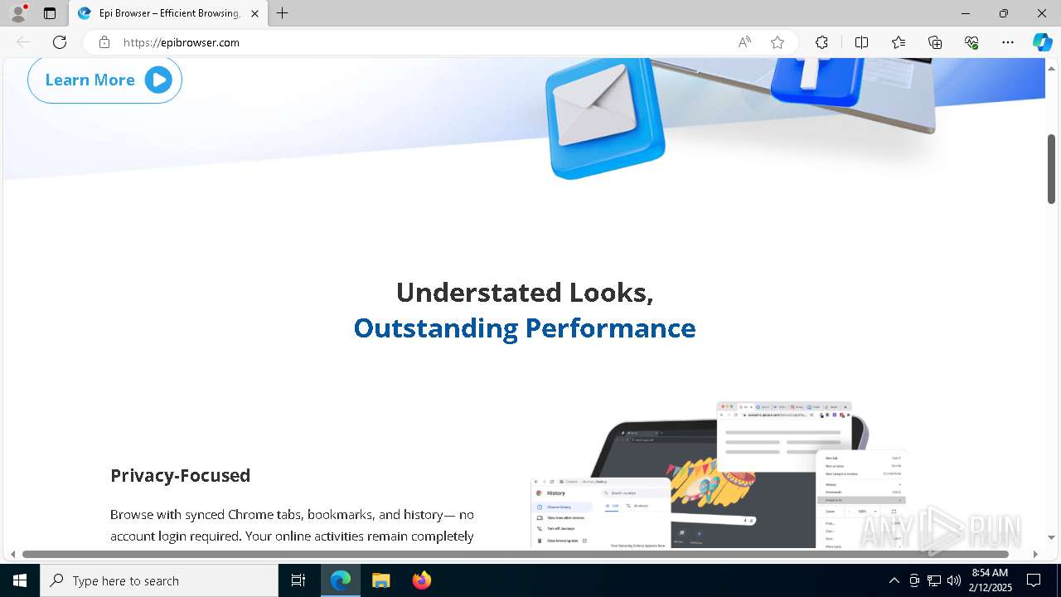Click the Edge icon in taskbar
The height and width of the screenshot is (597, 1061).
[341, 580]
